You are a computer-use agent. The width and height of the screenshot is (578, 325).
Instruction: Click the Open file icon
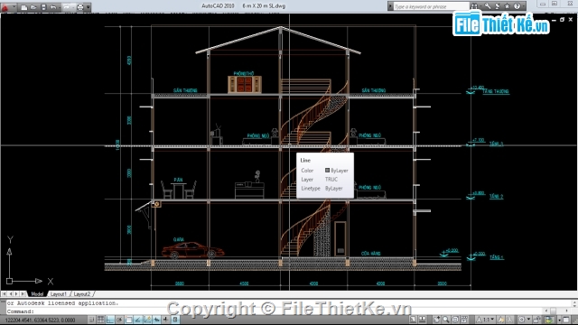pyautogui.click(x=33, y=7)
